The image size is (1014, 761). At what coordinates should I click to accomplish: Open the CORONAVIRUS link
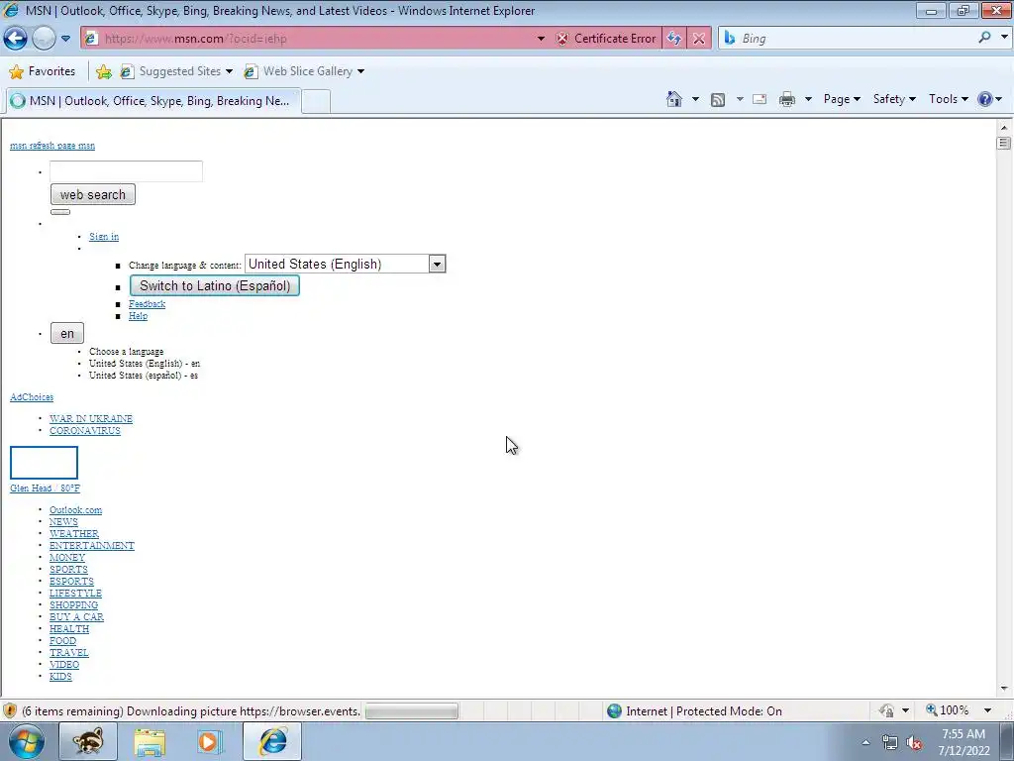pos(85,431)
